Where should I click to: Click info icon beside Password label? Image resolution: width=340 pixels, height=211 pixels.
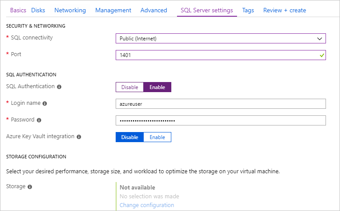pyautogui.click(x=39, y=120)
